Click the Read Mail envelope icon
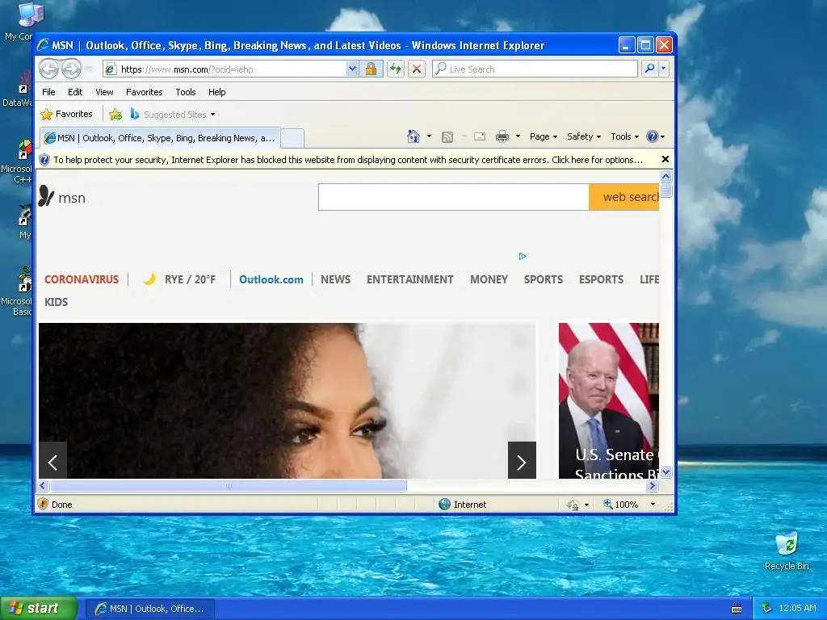 point(480,136)
